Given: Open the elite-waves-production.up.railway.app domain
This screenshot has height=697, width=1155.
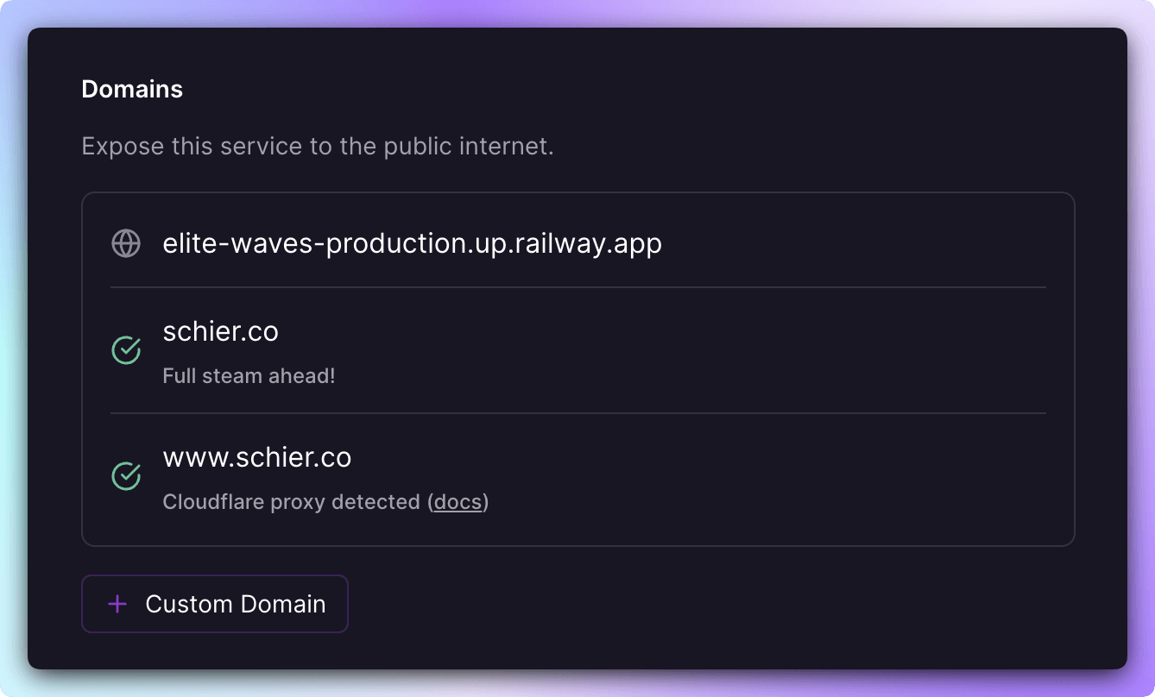Looking at the screenshot, I should (x=412, y=244).
